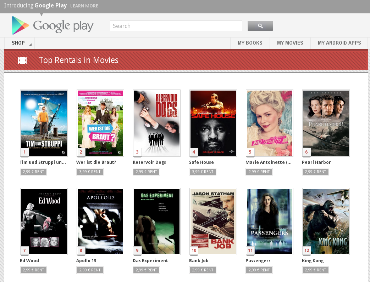Open Top Rentals in Movies heading

pos(79,60)
